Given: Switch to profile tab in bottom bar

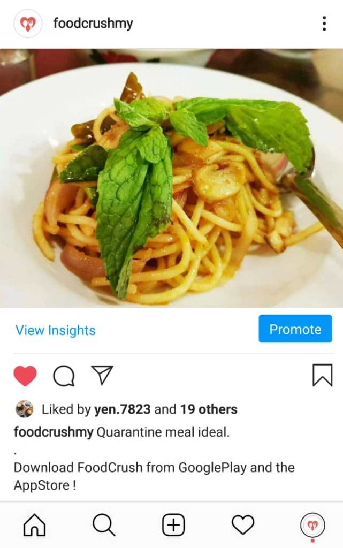Looking at the screenshot, I should click(312, 525).
